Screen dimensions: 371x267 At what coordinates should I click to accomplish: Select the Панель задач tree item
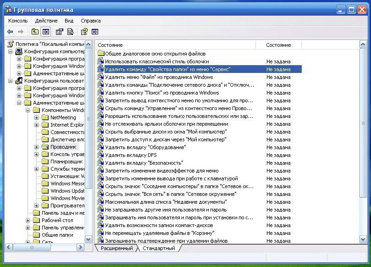point(63,213)
